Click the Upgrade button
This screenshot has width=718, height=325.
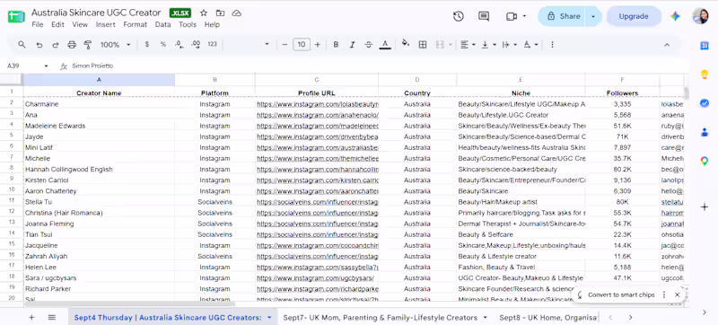(634, 16)
